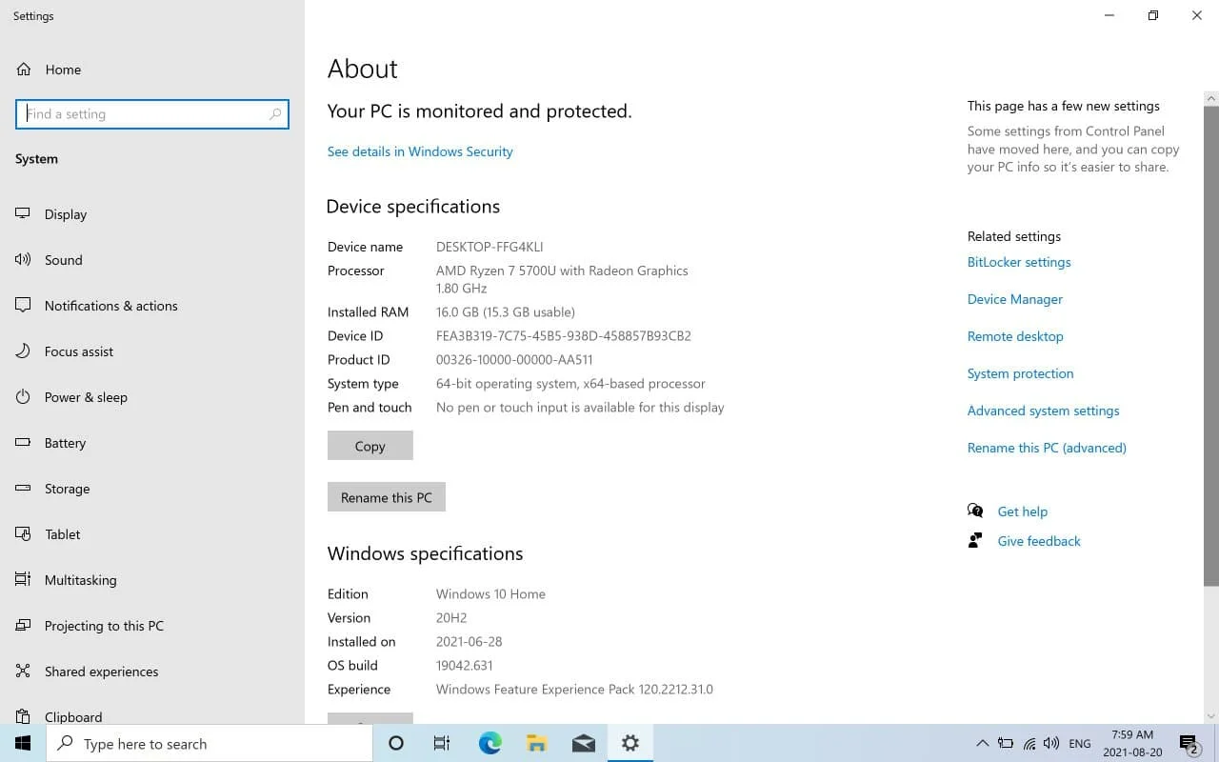This screenshot has width=1219, height=762.
Task: Open the Power & sleep icon
Action: tap(24, 397)
